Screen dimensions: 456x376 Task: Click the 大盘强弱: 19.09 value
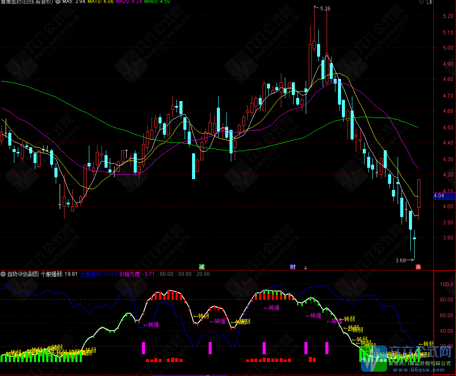[x=98, y=274]
